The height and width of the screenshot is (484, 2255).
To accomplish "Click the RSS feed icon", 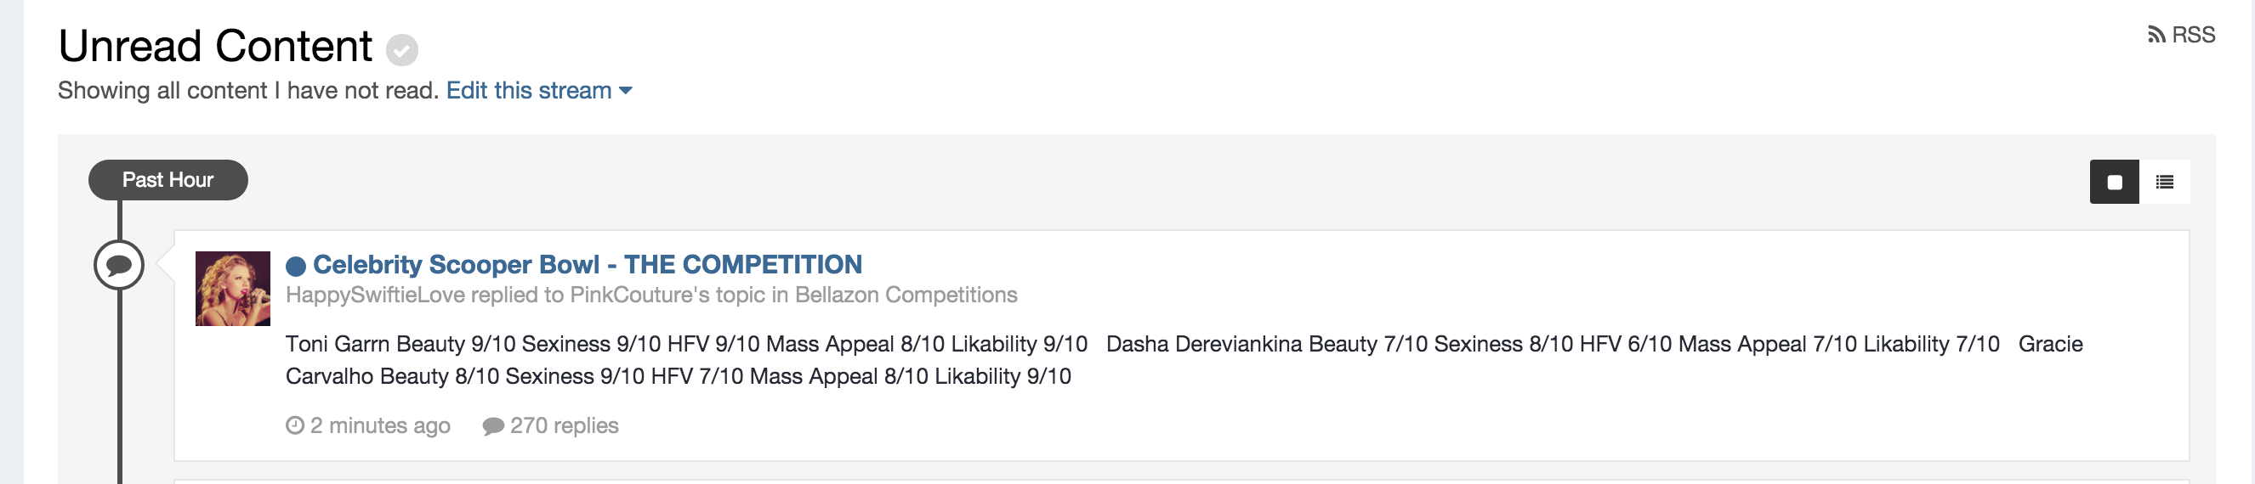I will click(2156, 35).
